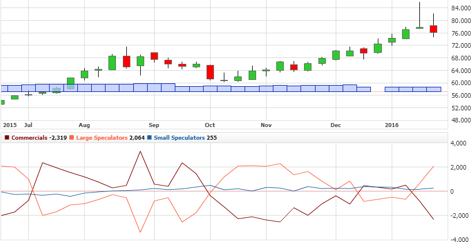Screen dimensions: 473x242
Task: Click the 52.000 price axis label
Action: 461,108
